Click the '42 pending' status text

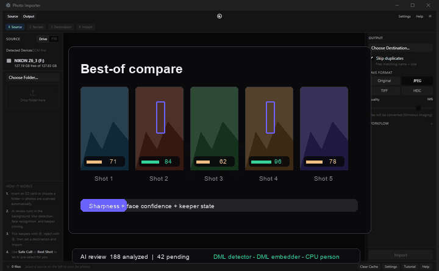173,257
